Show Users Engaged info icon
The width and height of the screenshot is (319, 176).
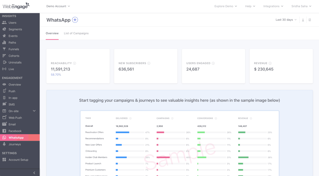pyautogui.click(x=213, y=63)
